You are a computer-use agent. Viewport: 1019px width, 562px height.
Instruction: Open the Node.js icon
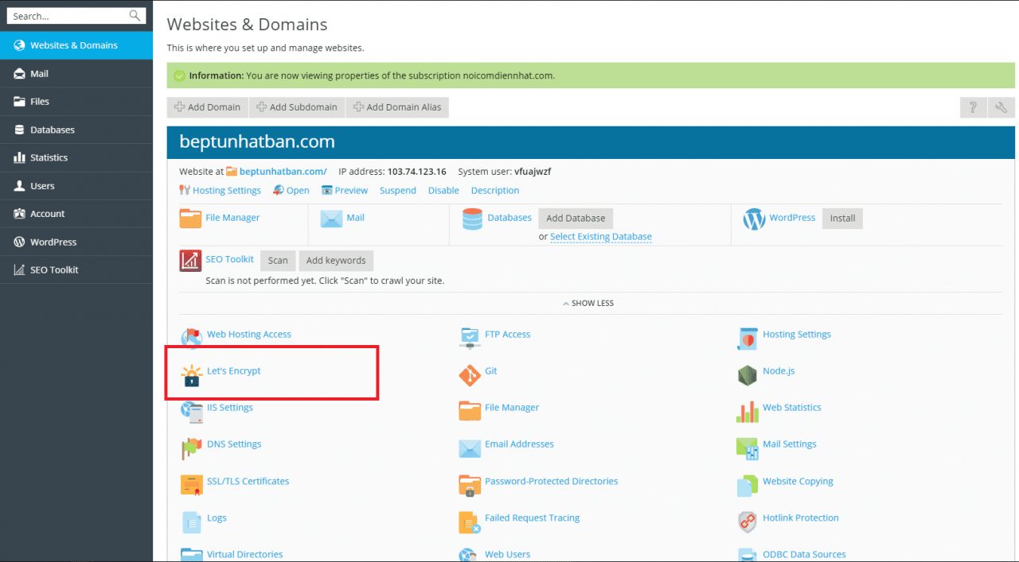coord(748,375)
